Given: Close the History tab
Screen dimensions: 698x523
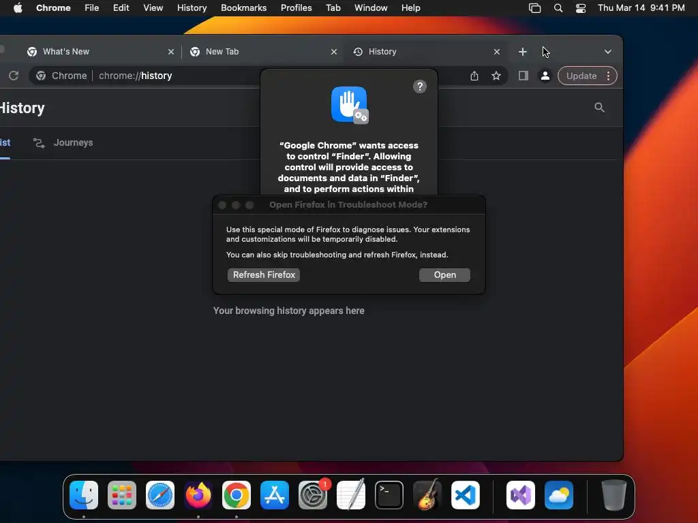Looking at the screenshot, I should click(497, 52).
